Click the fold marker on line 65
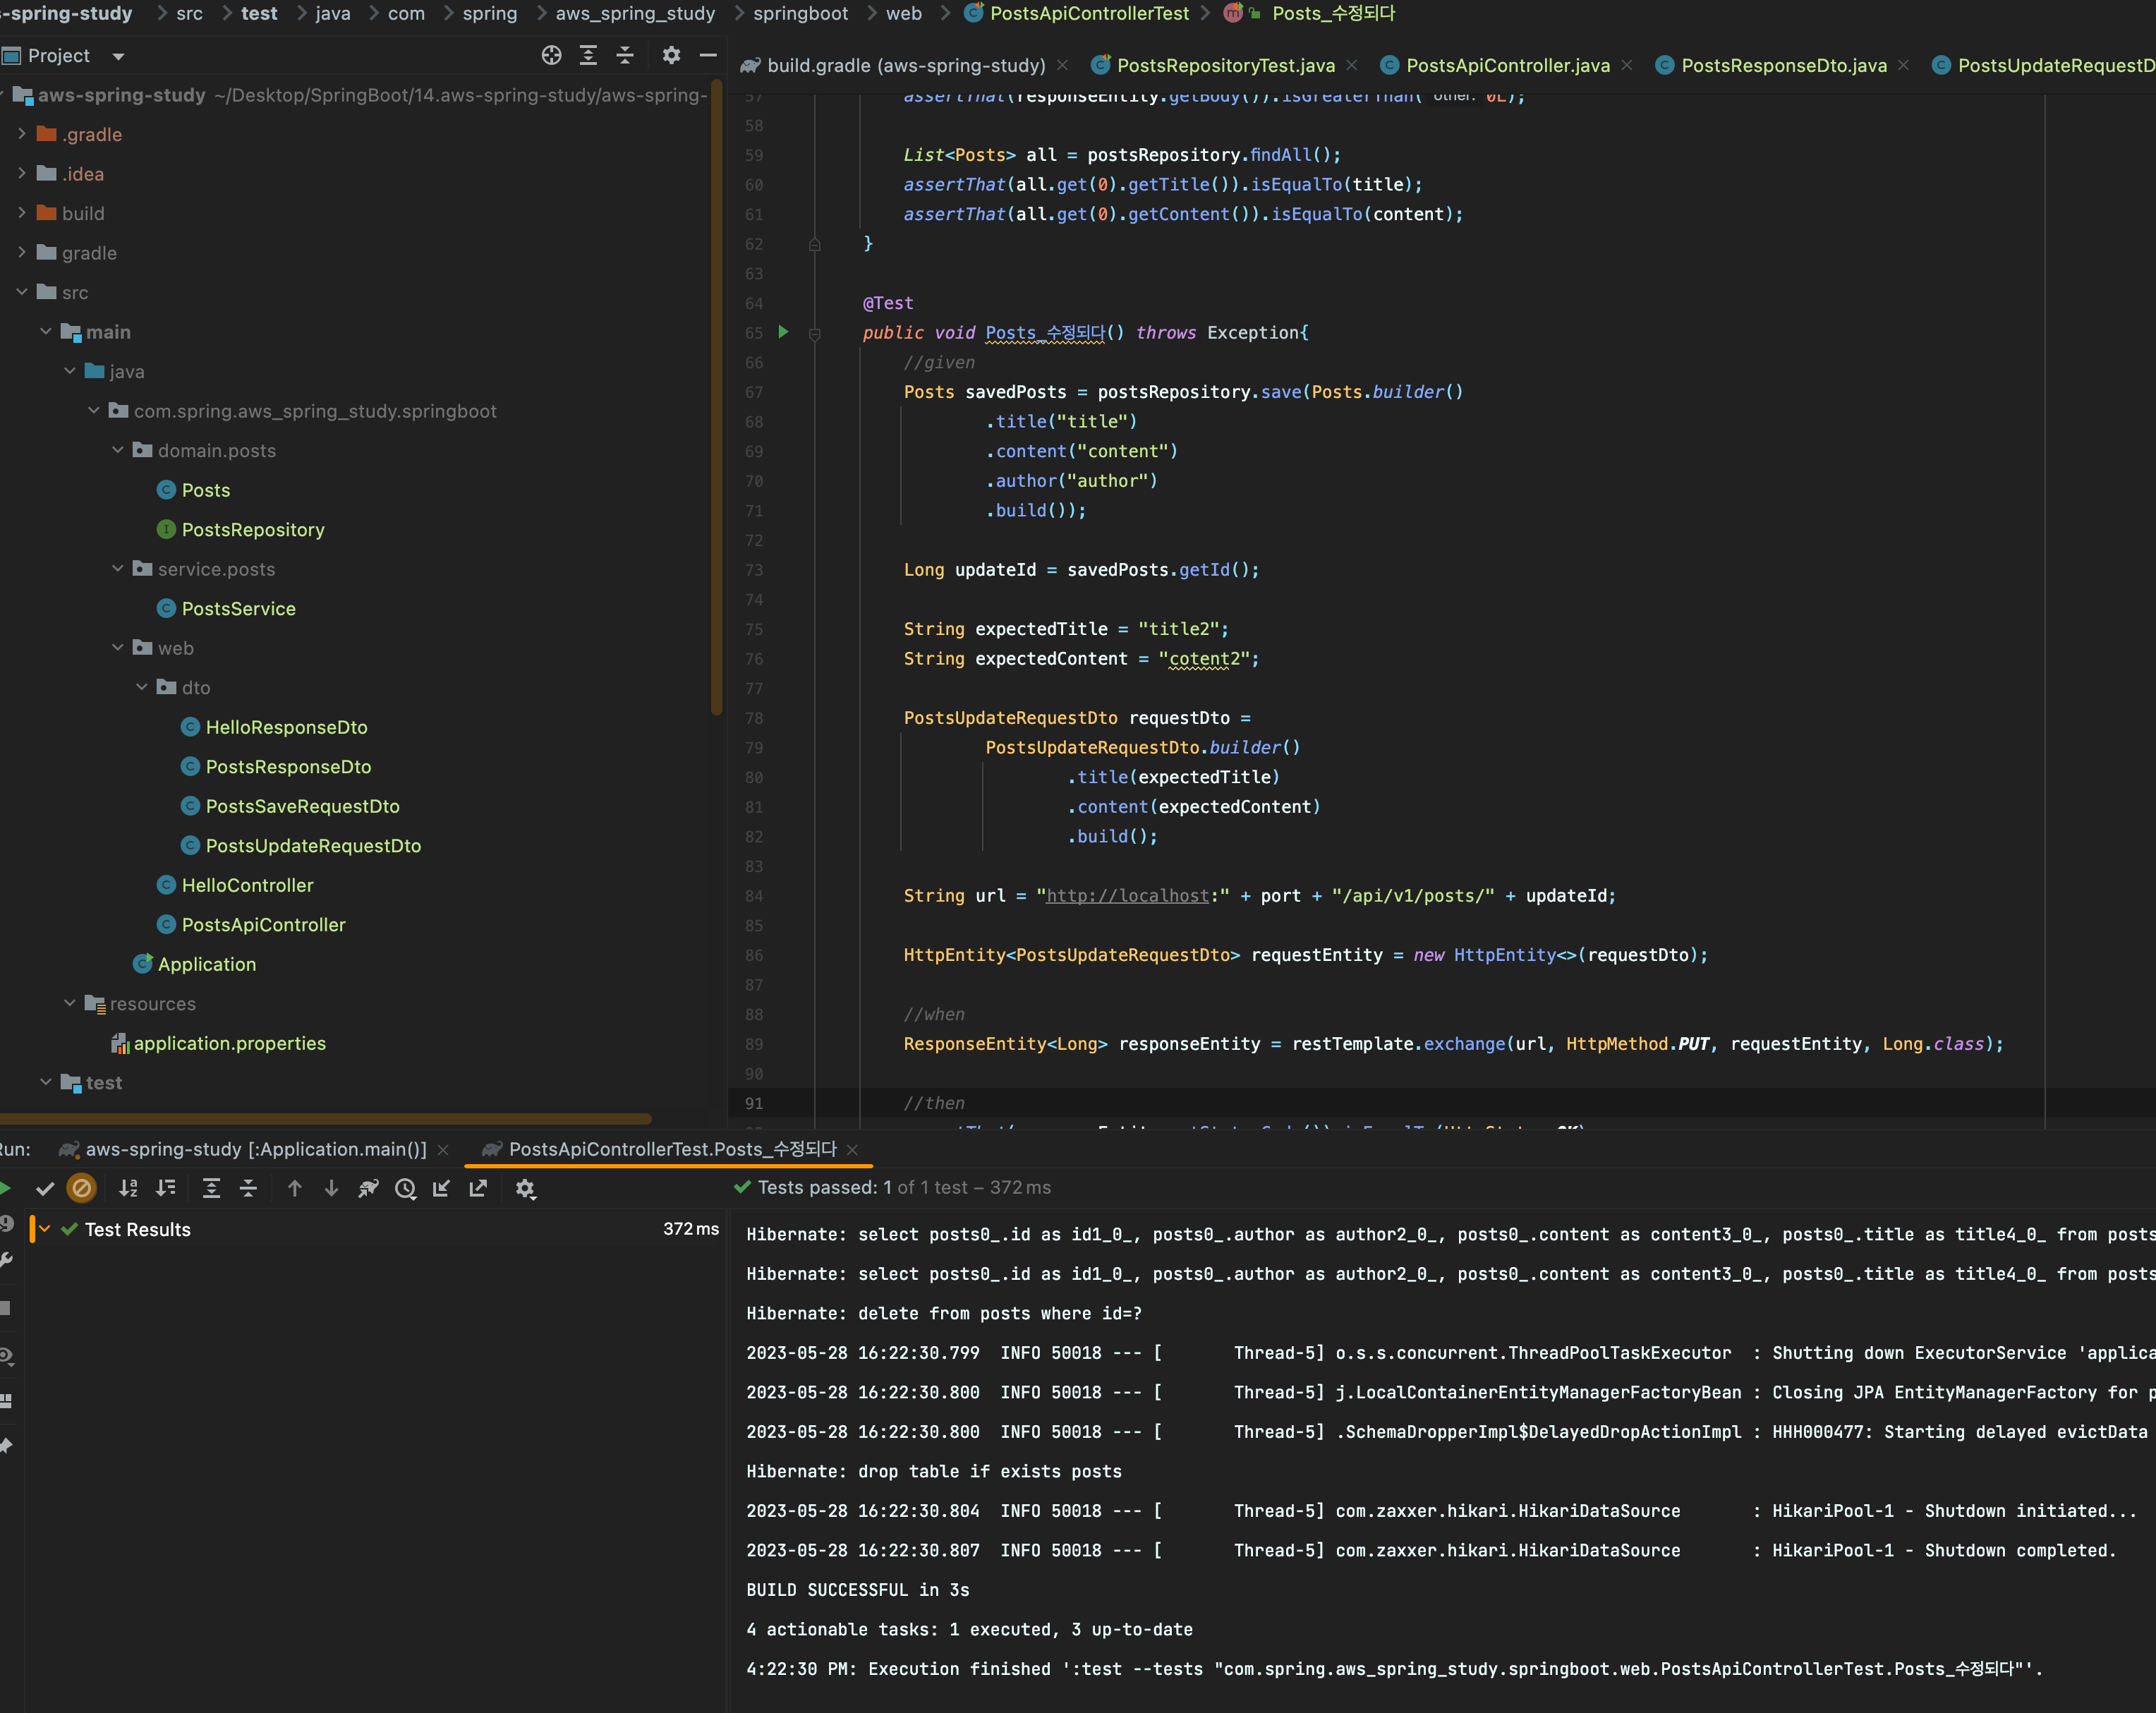This screenshot has width=2156, height=1713. [x=814, y=334]
